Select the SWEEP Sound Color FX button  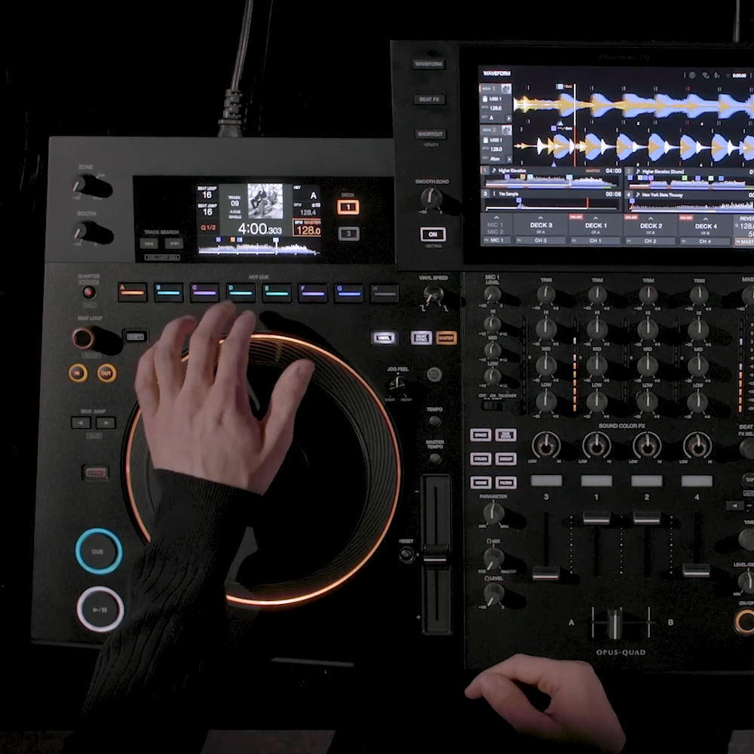tap(506, 458)
